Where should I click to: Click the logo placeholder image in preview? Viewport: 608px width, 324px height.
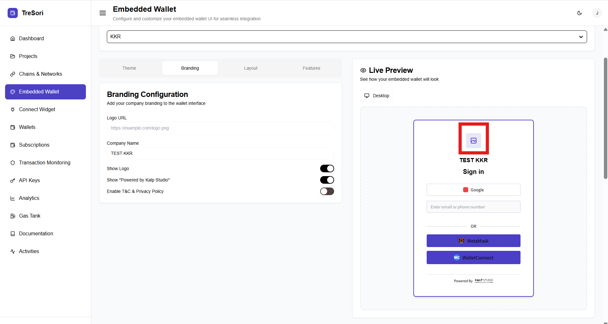tap(473, 141)
